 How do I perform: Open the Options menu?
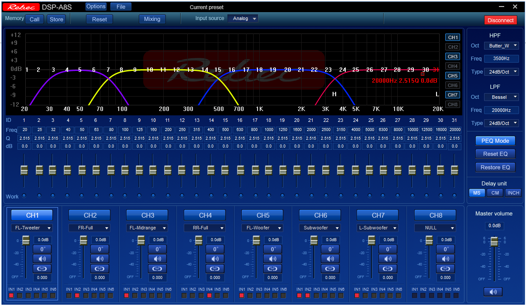96,7
